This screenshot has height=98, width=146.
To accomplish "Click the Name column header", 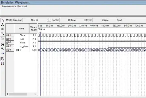I will tap(22, 28).
